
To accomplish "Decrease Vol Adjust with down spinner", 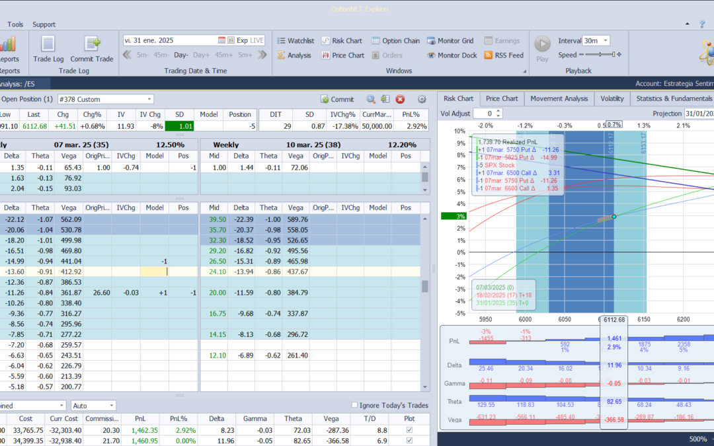I will (498, 116).
